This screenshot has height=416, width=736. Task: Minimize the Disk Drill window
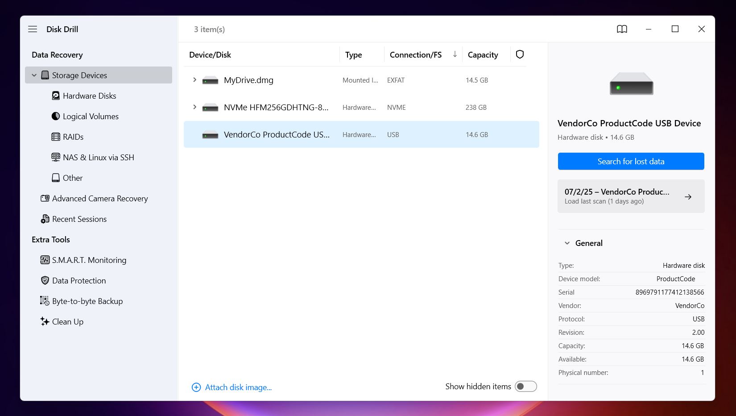click(649, 29)
